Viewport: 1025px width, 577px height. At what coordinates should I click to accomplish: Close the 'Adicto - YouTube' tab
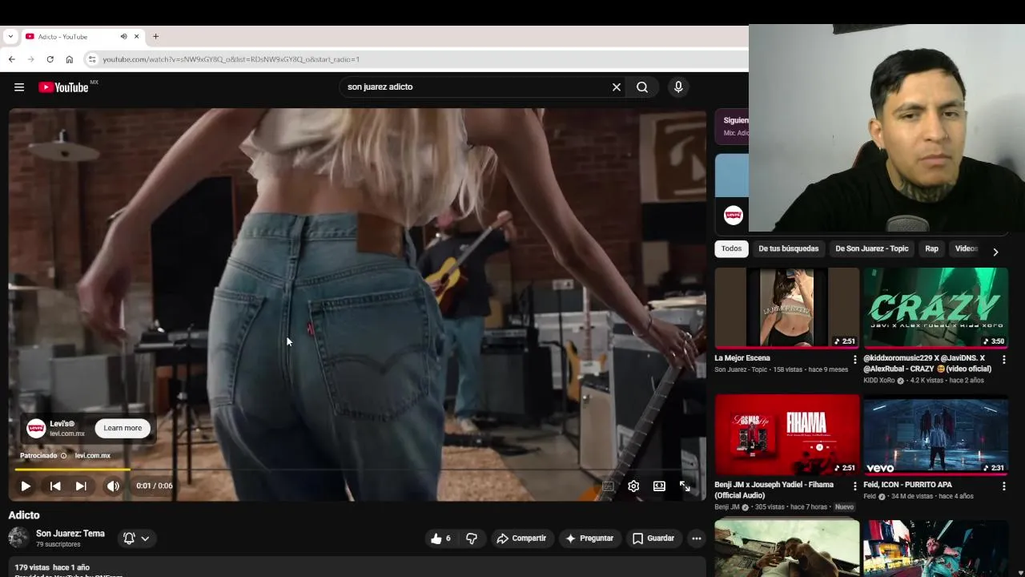tap(137, 37)
